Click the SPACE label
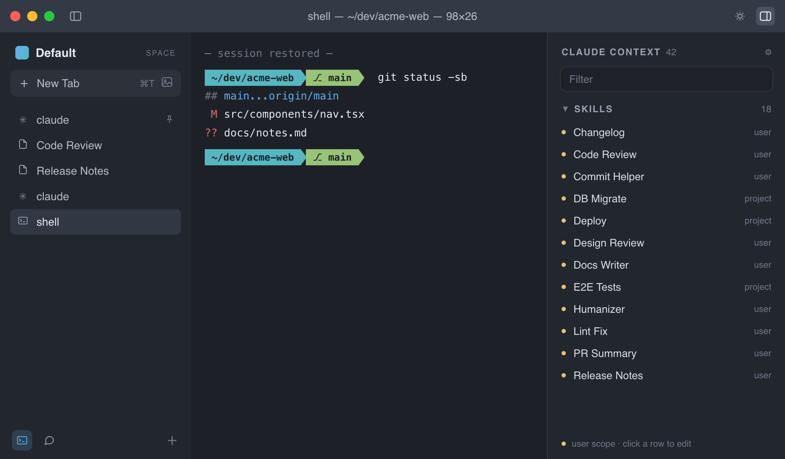Image resolution: width=785 pixels, height=459 pixels. pyautogui.click(x=161, y=53)
